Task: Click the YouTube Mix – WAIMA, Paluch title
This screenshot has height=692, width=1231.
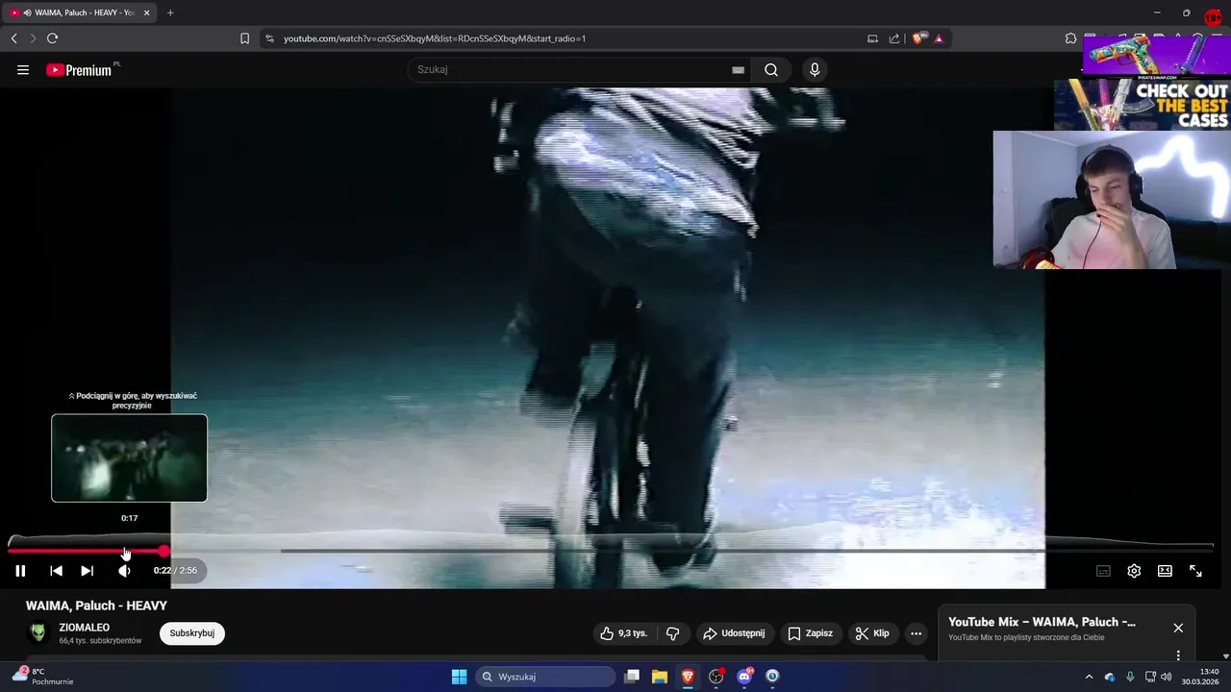Action: click(x=1042, y=622)
